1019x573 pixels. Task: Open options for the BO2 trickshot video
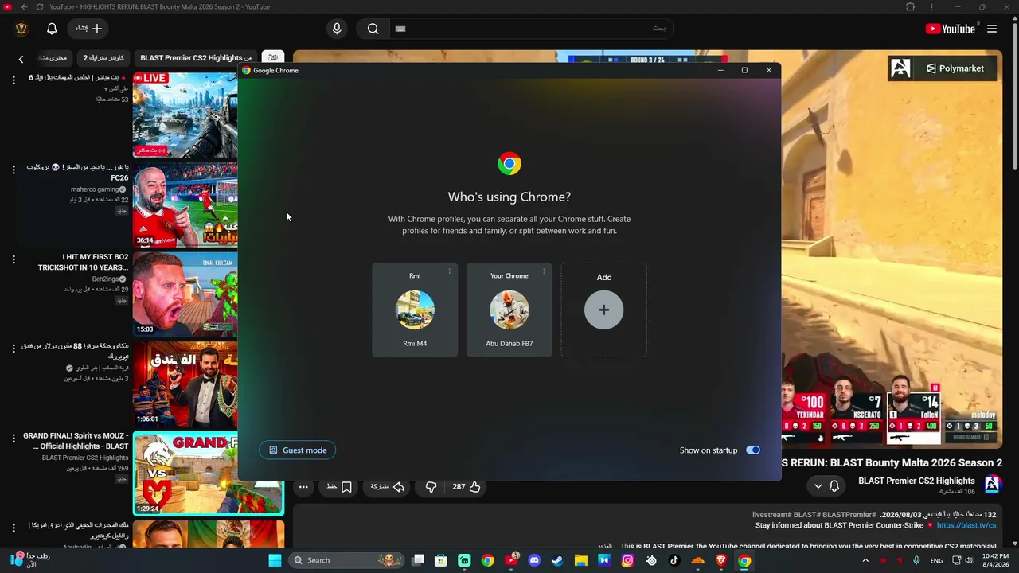click(x=14, y=259)
